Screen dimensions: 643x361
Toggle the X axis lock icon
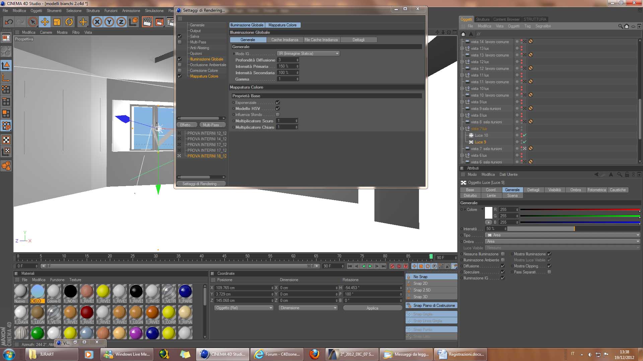tap(97, 22)
